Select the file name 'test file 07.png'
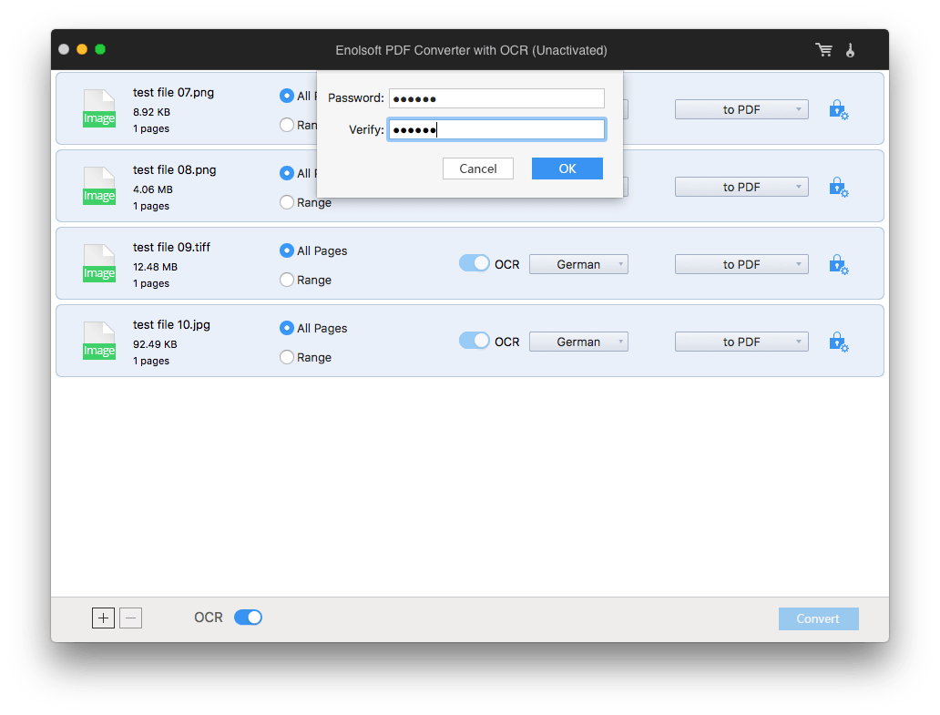 click(x=173, y=92)
